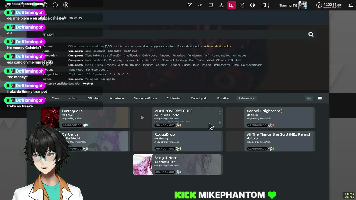Screen dimensions: 356x200
Task: Sort results by Actualizado
Action: [x=117, y=98]
